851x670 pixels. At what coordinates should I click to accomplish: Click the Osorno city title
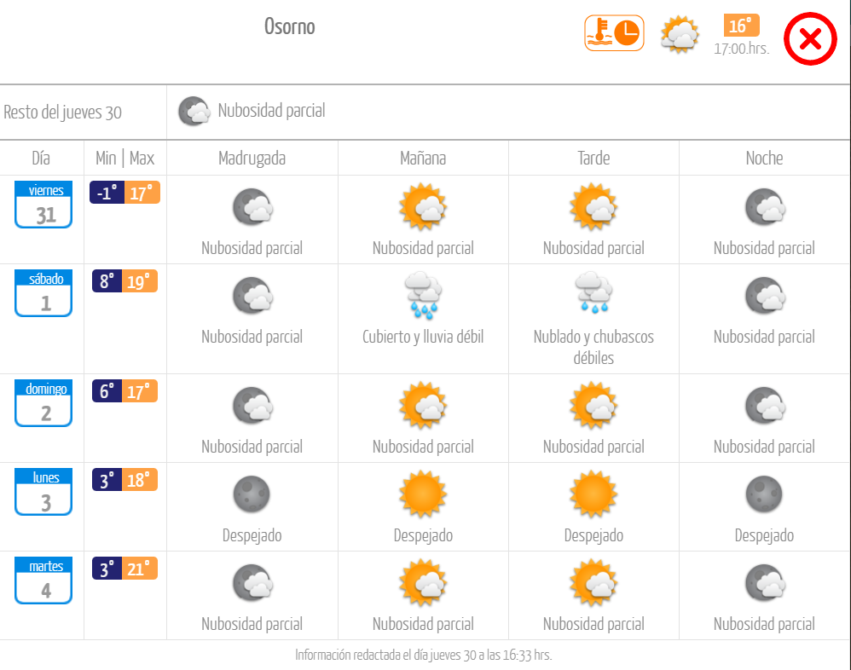coord(289,26)
